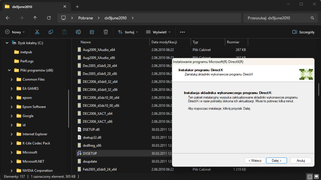Toggle the Szczegóły details pane
Image resolution: width=321 pixels, height=180 pixels.
(303, 32)
